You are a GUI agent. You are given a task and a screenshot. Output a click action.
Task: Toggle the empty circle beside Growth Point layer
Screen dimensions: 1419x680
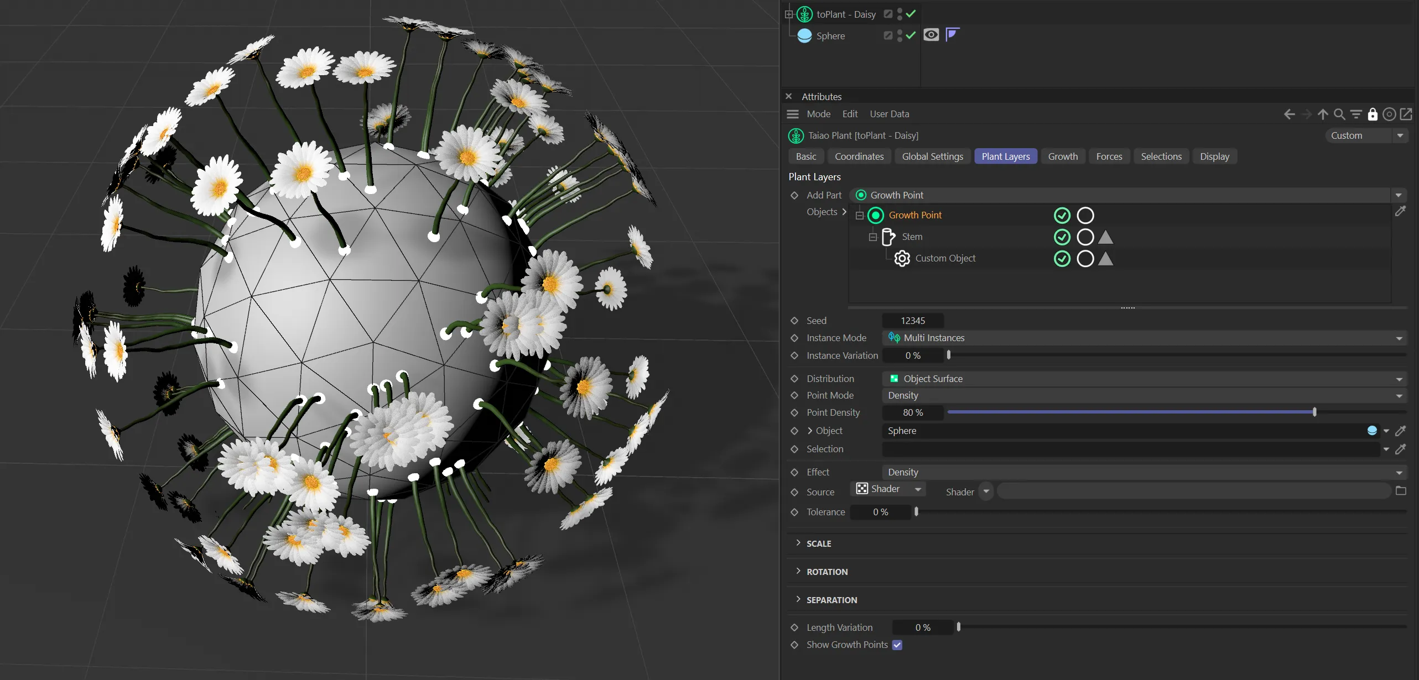1085,216
